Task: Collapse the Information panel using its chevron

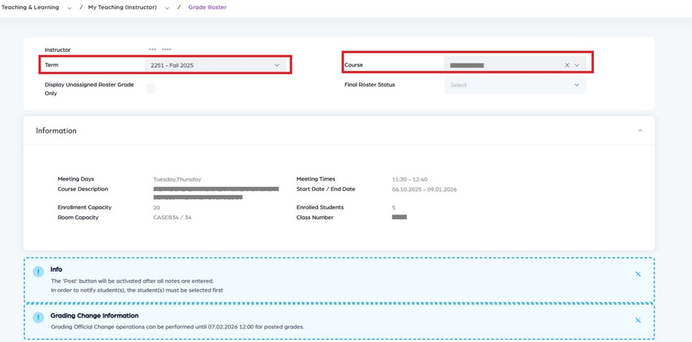Action: click(x=639, y=131)
